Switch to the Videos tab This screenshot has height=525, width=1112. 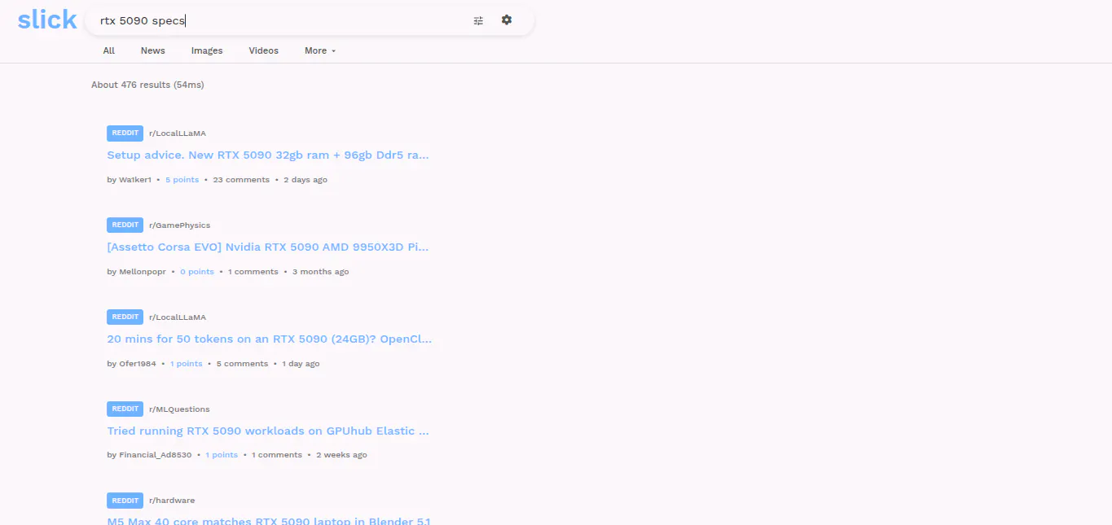pos(264,50)
